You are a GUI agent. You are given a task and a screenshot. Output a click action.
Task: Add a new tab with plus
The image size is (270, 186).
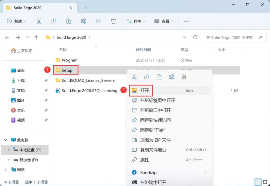tap(85, 8)
